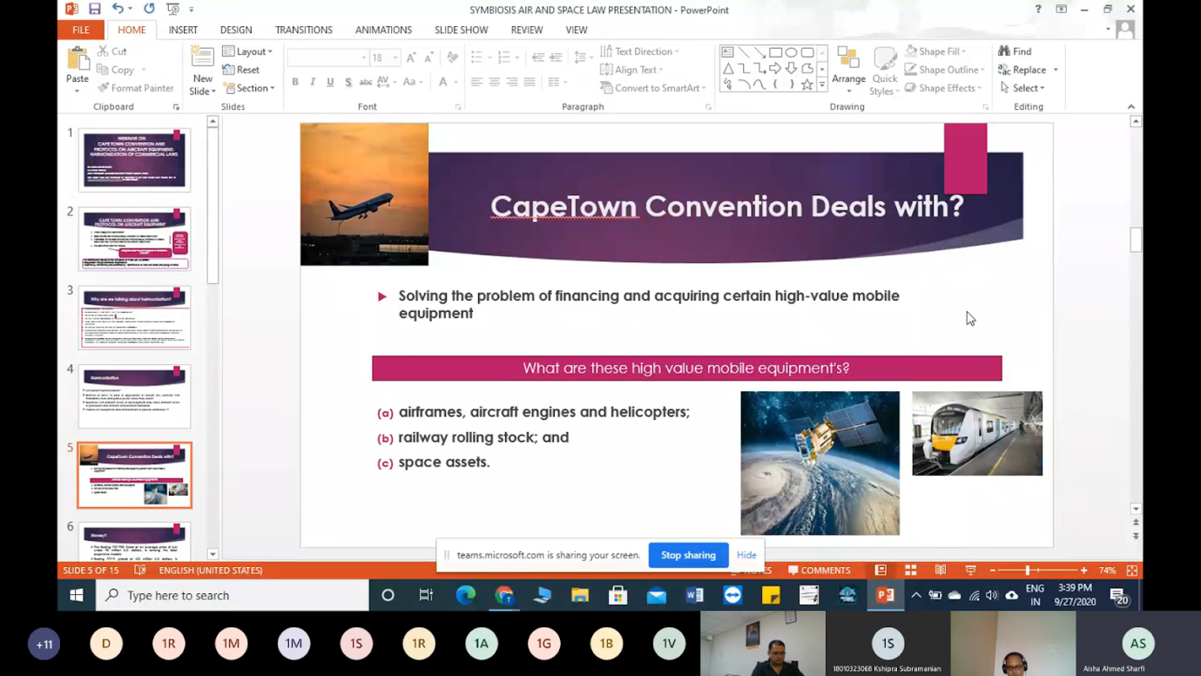Align text left

(x=476, y=82)
